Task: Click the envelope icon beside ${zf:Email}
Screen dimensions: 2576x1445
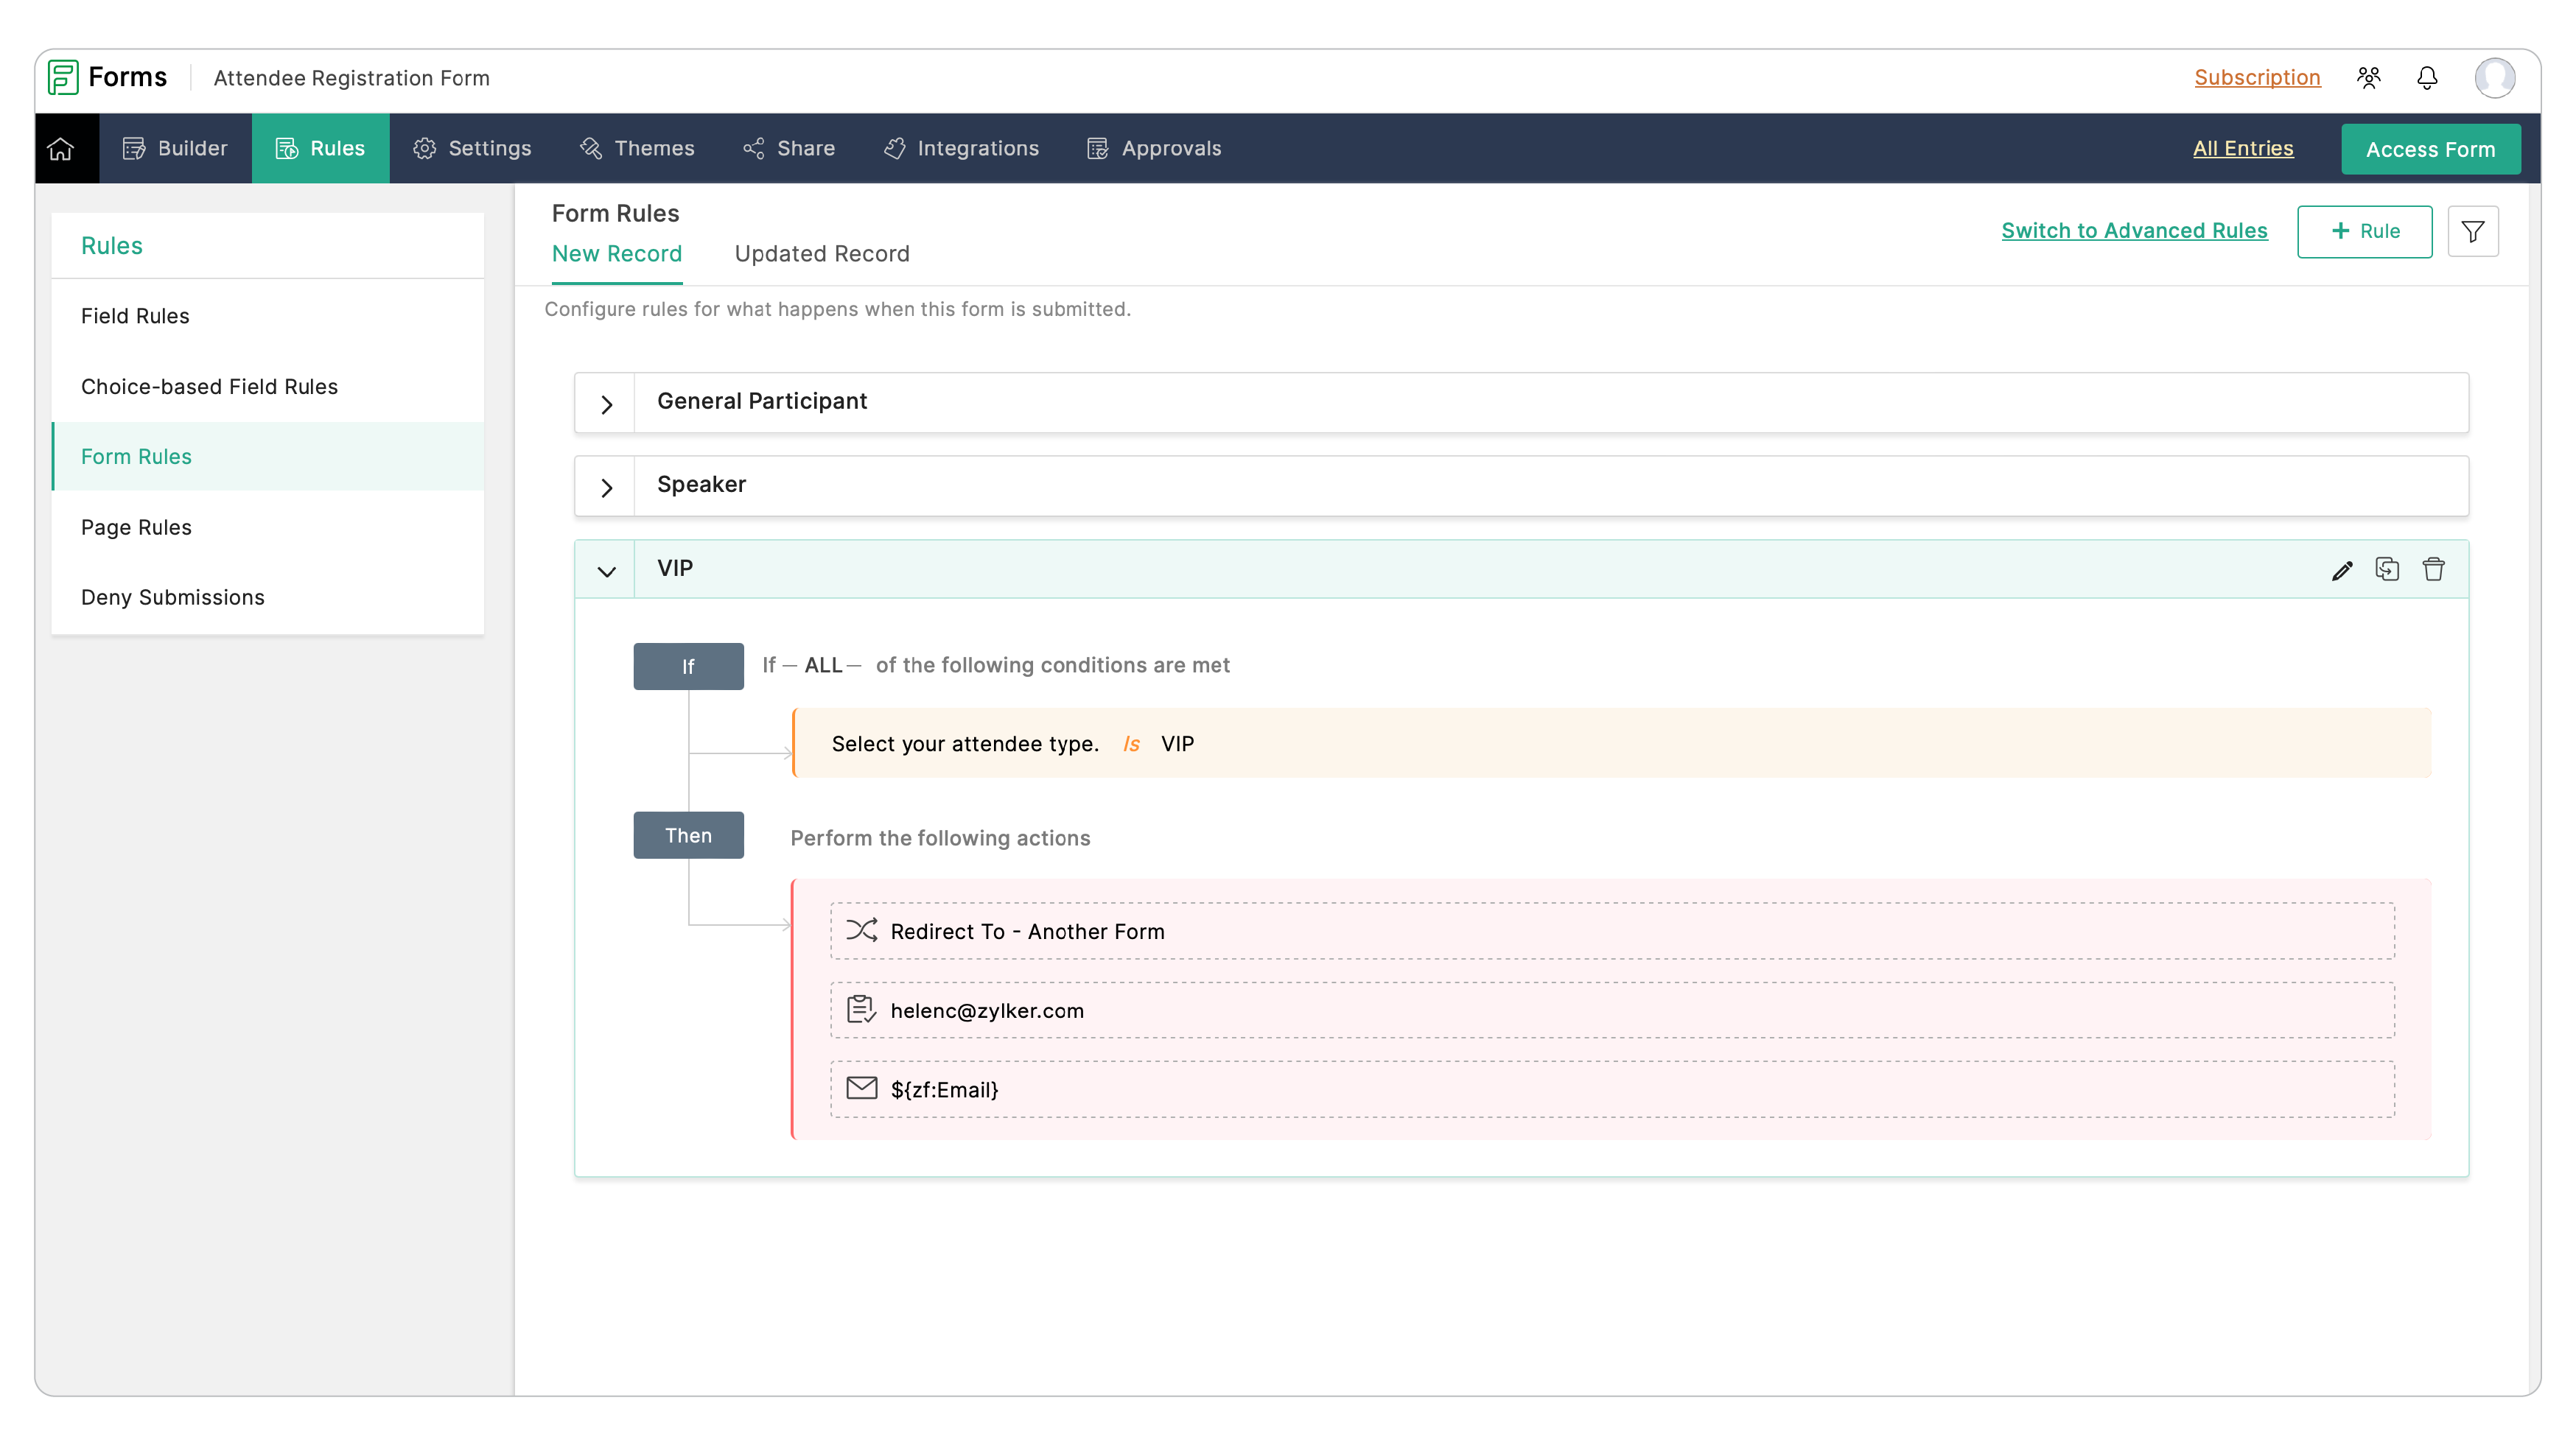Action: [x=861, y=1089]
